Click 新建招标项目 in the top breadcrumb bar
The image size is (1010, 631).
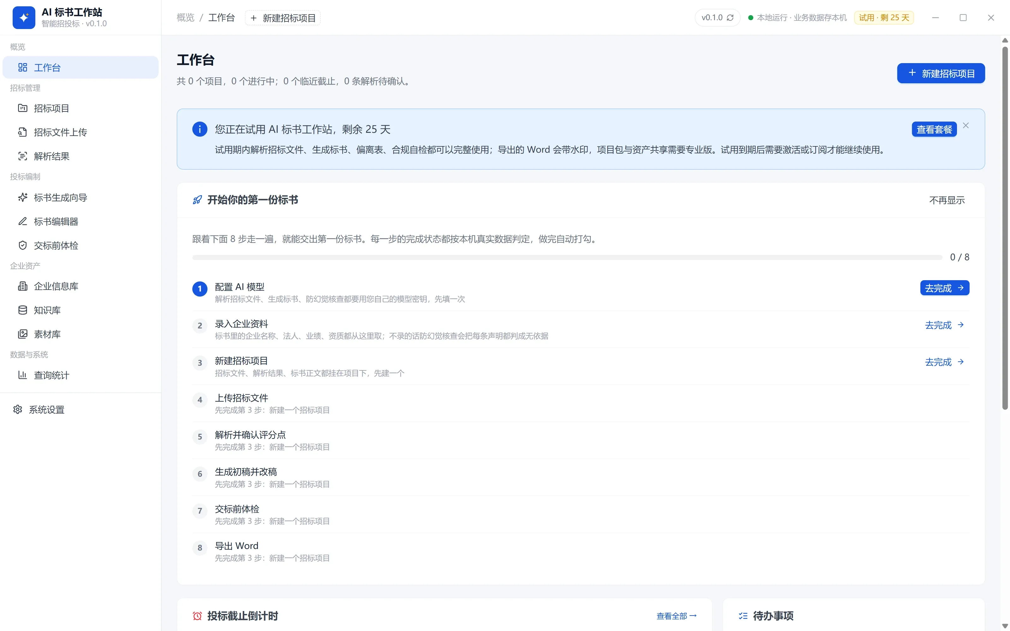coord(282,18)
